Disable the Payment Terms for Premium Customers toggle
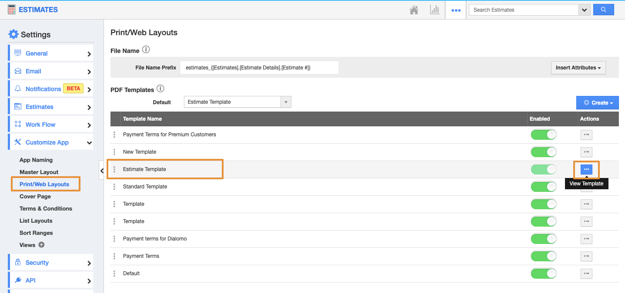Image resolution: width=625 pixels, height=293 pixels. [x=543, y=135]
